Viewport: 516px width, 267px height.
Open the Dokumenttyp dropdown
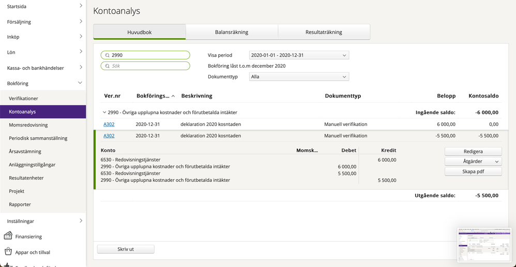click(x=298, y=76)
